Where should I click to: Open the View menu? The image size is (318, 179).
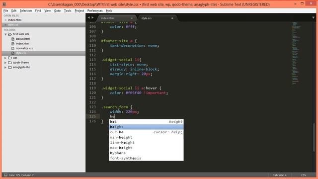[x=48, y=11]
